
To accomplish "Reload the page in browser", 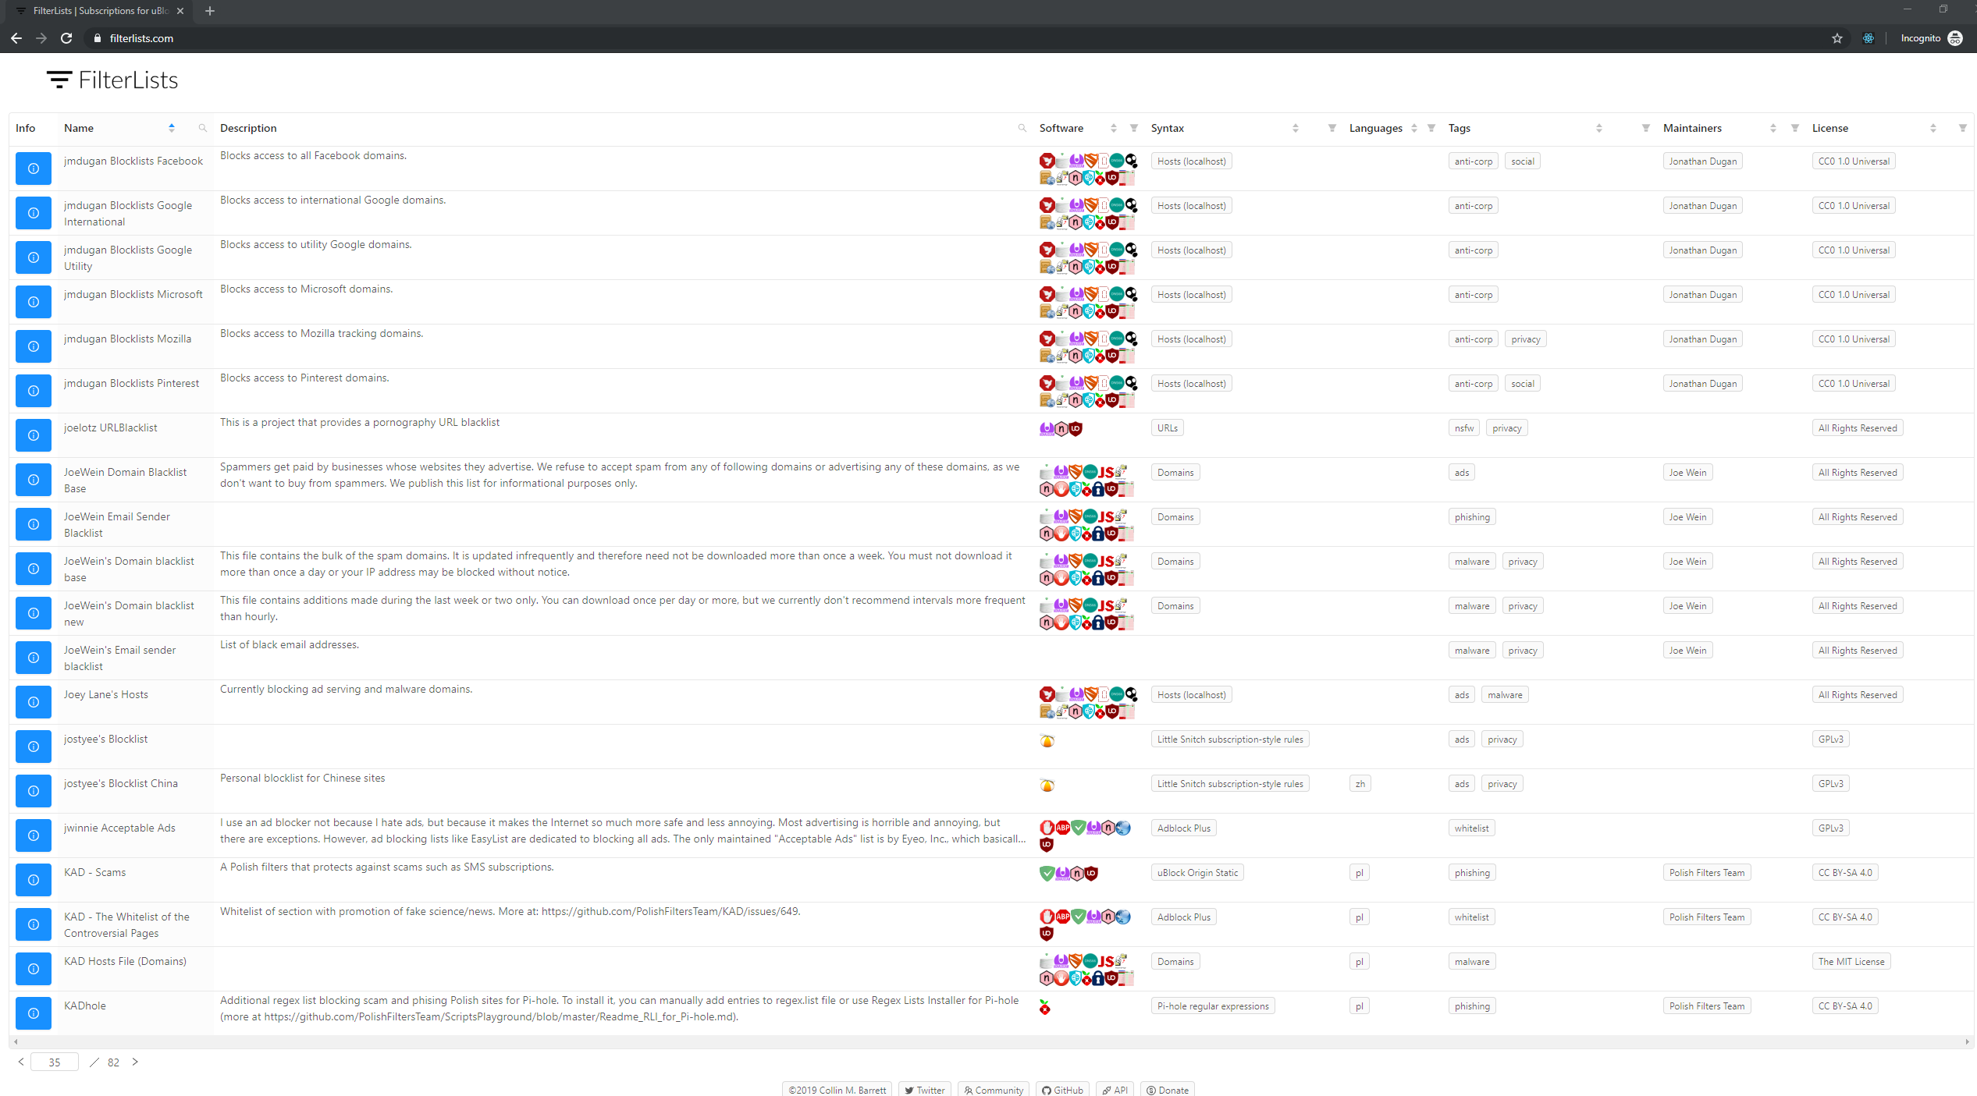I will pos(66,38).
